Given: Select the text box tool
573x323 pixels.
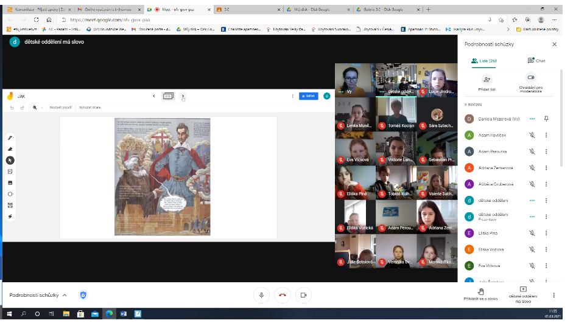Looking at the screenshot, I should coord(10,206).
